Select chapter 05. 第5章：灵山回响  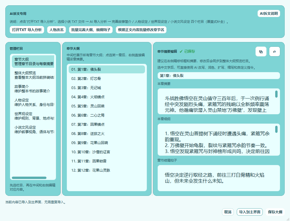107,106
